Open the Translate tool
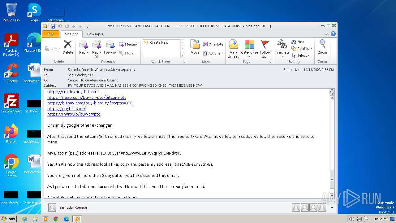 282,48
